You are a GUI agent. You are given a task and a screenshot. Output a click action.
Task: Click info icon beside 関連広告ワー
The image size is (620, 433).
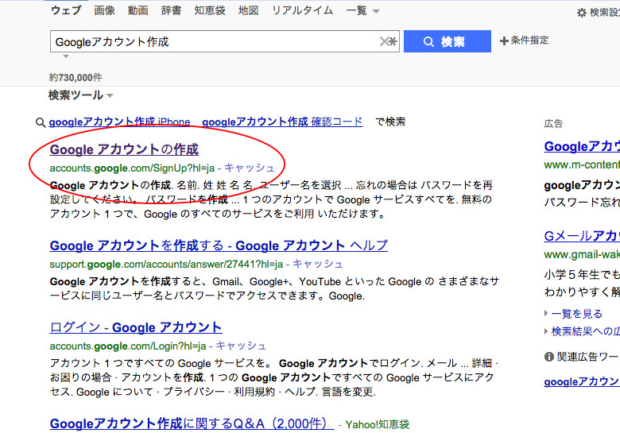pyautogui.click(x=548, y=358)
